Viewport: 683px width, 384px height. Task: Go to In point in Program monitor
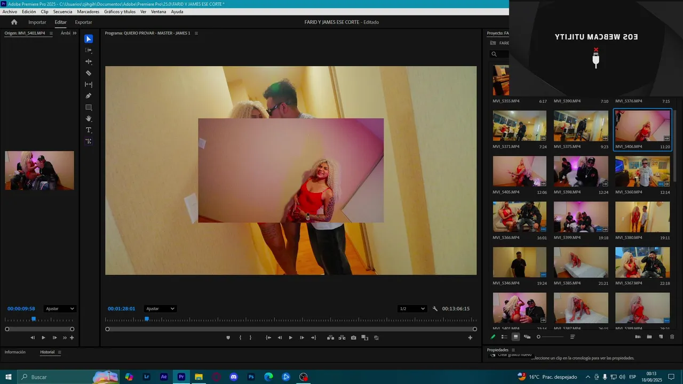tap(268, 338)
